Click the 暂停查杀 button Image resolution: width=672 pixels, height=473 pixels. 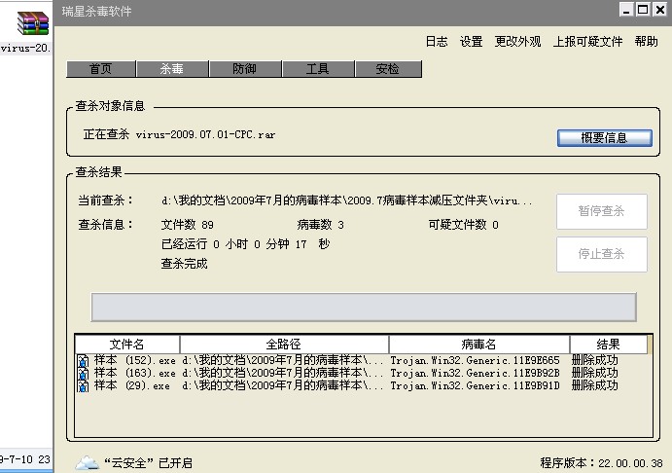tap(601, 211)
